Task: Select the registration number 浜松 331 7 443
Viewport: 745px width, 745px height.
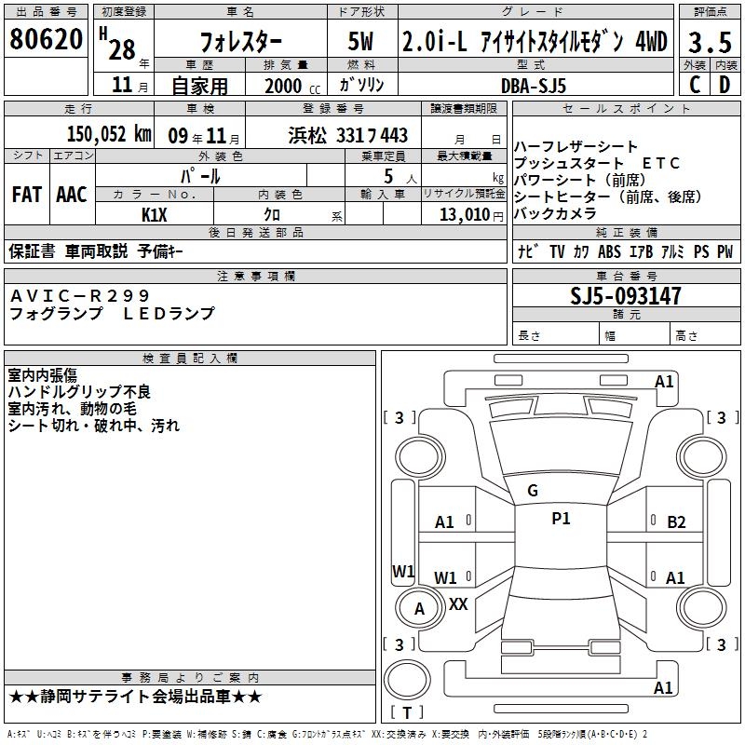Action: [x=347, y=135]
